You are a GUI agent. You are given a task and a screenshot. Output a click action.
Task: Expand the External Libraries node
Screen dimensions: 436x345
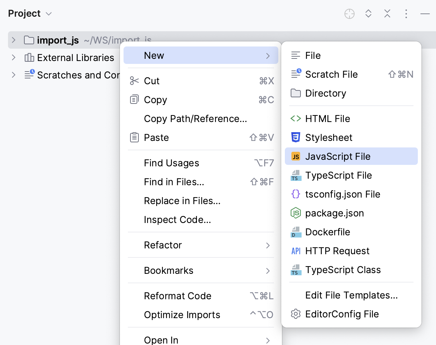(x=14, y=57)
